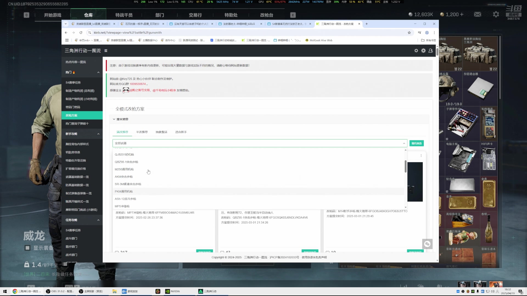Image resolution: width=527 pixels, height=296 pixels.
Task: Switch to the 半改推荐 tab
Action: (142, 132)
